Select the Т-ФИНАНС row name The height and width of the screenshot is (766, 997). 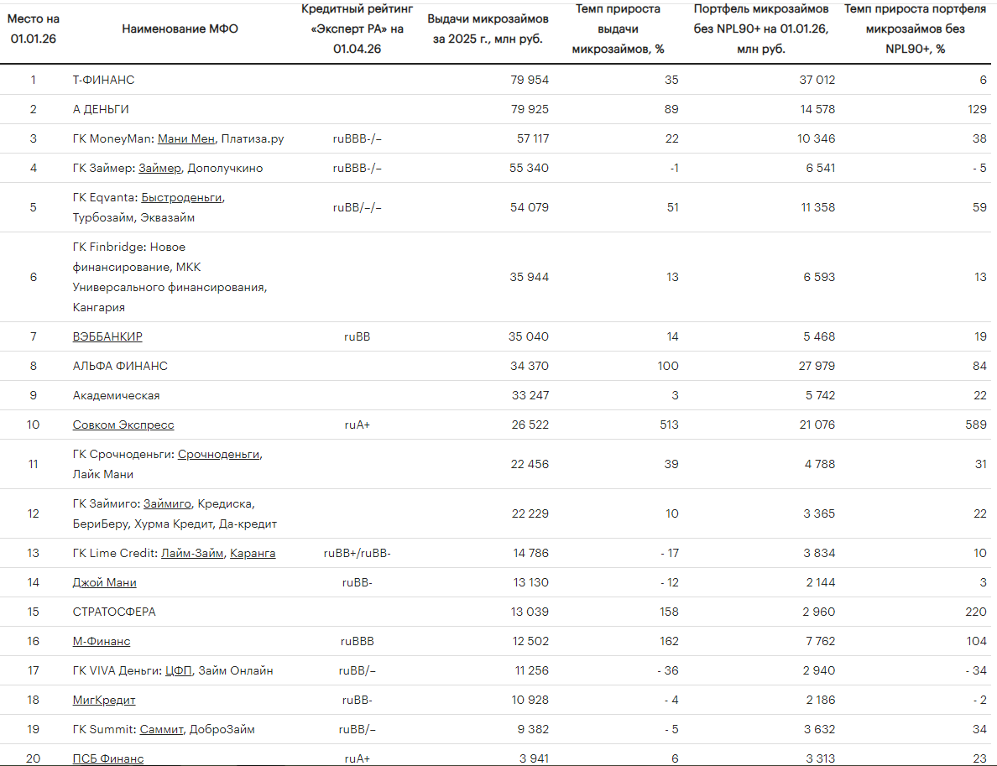tap(103, 80)
